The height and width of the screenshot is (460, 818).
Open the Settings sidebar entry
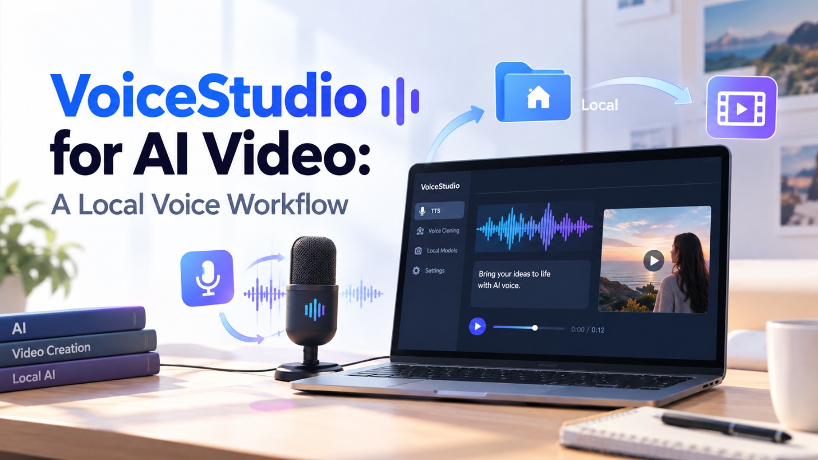click(x=429, y=270)
